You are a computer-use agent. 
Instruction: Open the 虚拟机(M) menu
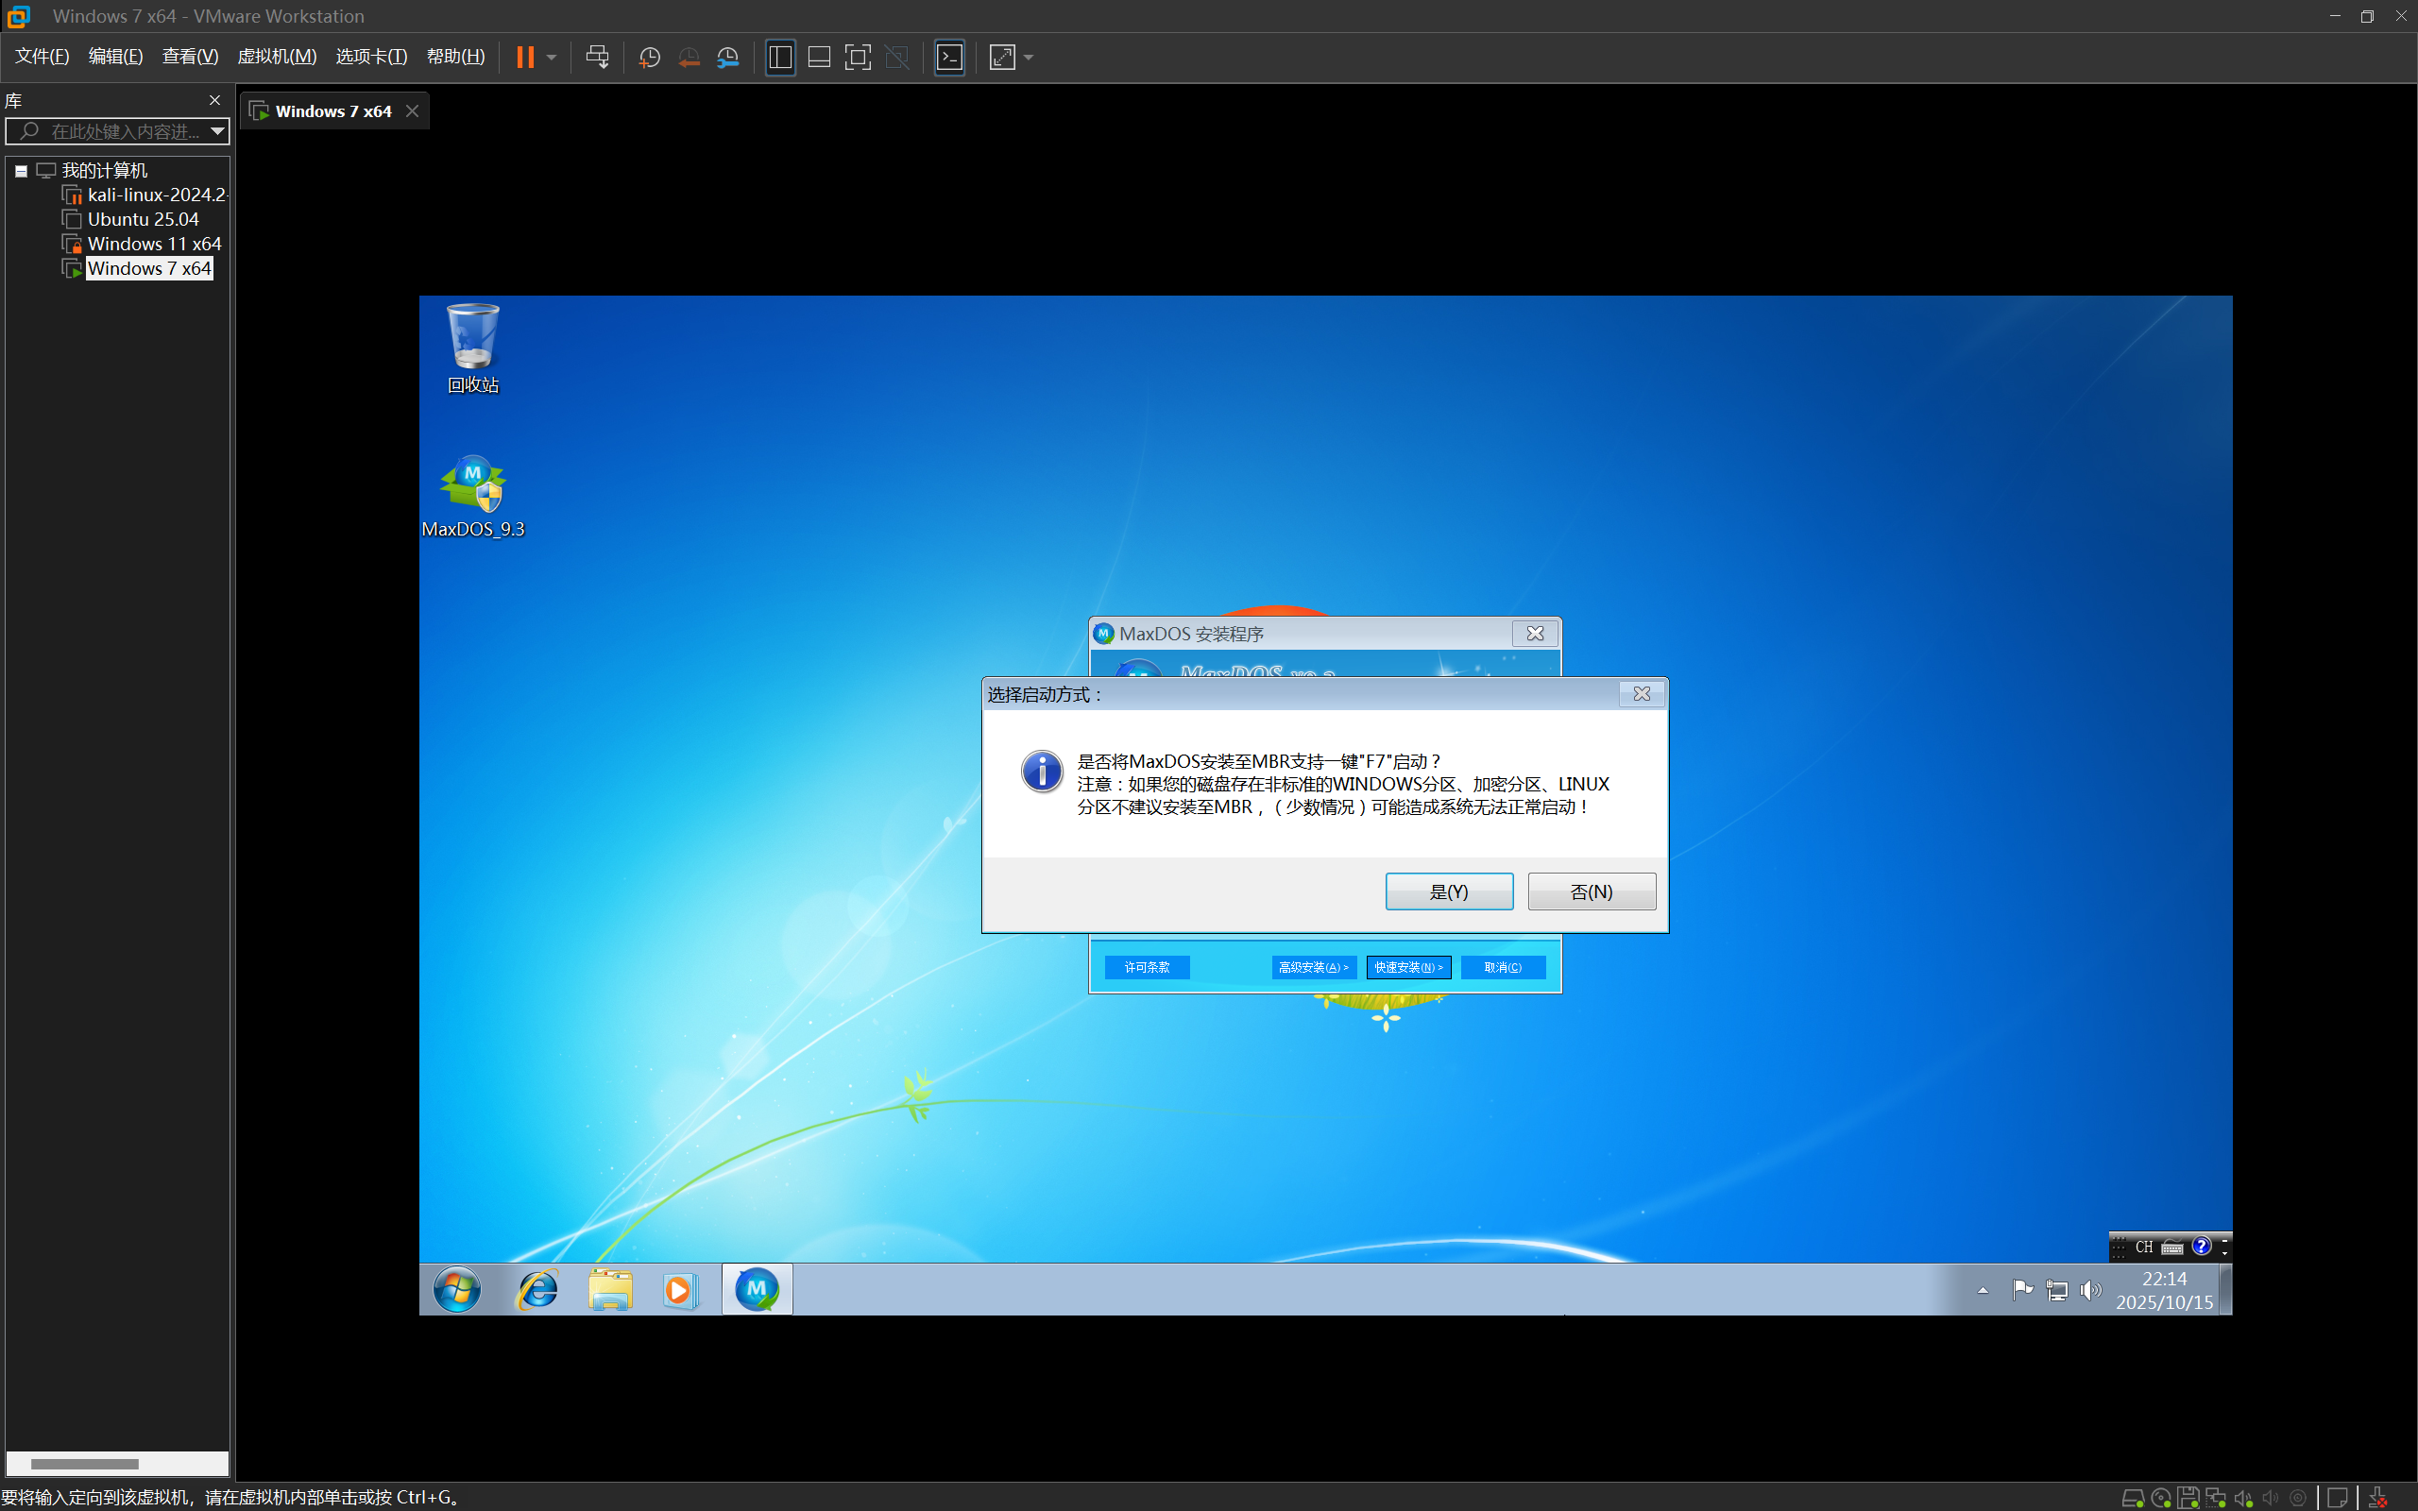pos(277,57)
